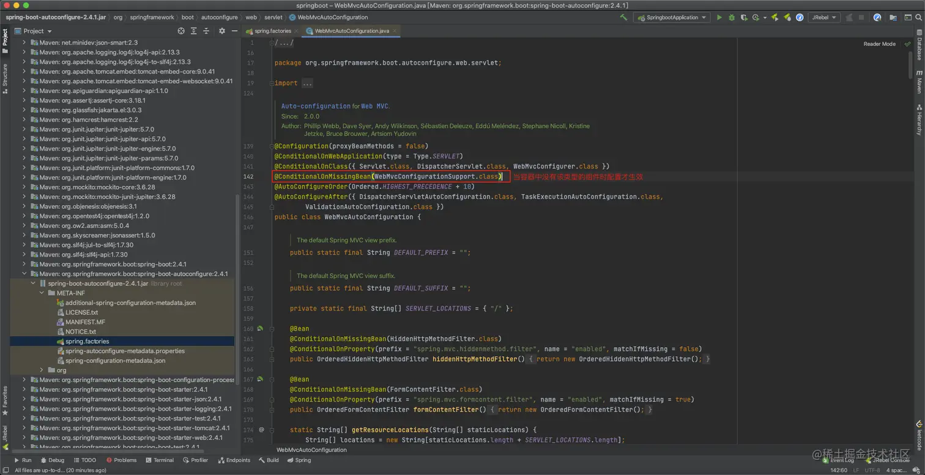This screenshot has height=475, width=925.
Task: Open the blue XRebel gauge icon
Action: coord(800,17)
